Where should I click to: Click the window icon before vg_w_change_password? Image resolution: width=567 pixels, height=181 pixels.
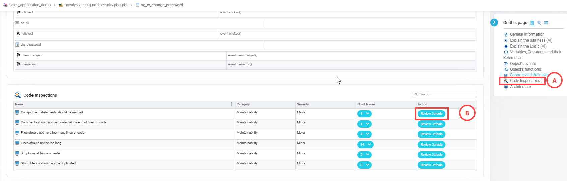pyautogui.click(x=137, y=5)
